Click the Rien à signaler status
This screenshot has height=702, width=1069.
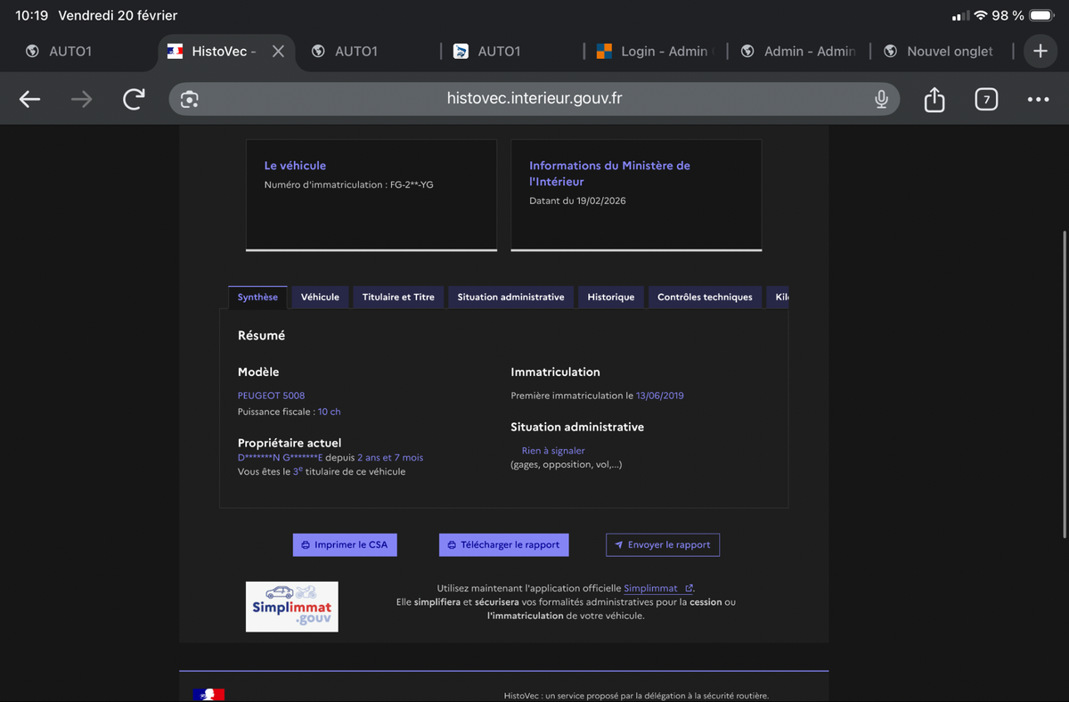pos(553,451)
